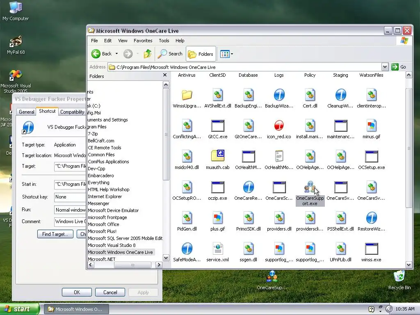Select the GtCC.exe program icon
The image size is (420, 315).
[x=217, y=126]
